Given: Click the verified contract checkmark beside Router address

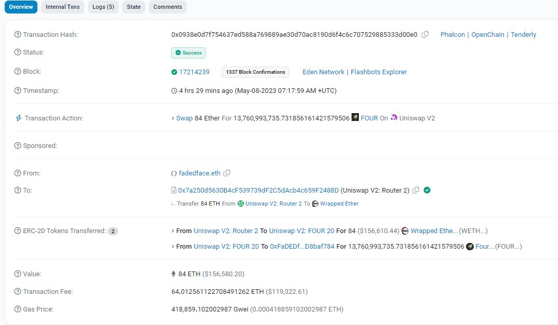Looking at the screenshot, I should (427, 190).
